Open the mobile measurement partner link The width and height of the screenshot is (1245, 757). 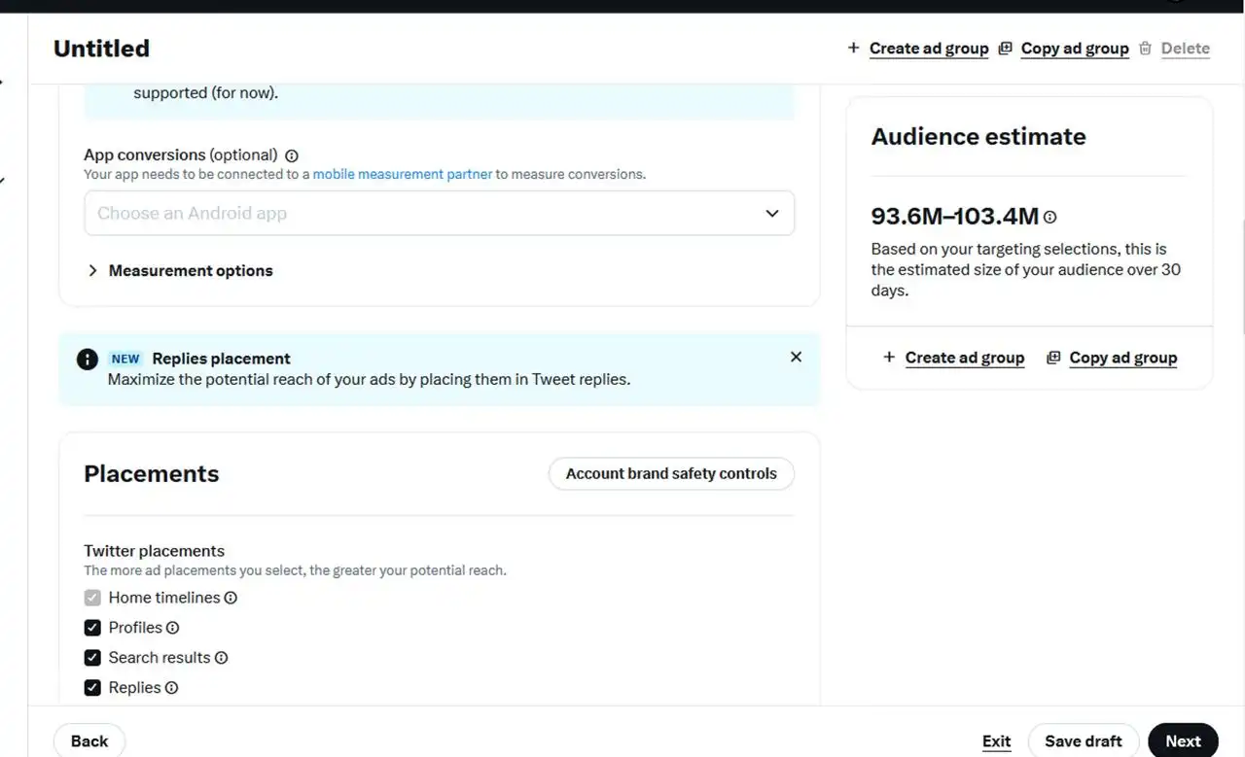pyautogui.click(x=403, y=175)
